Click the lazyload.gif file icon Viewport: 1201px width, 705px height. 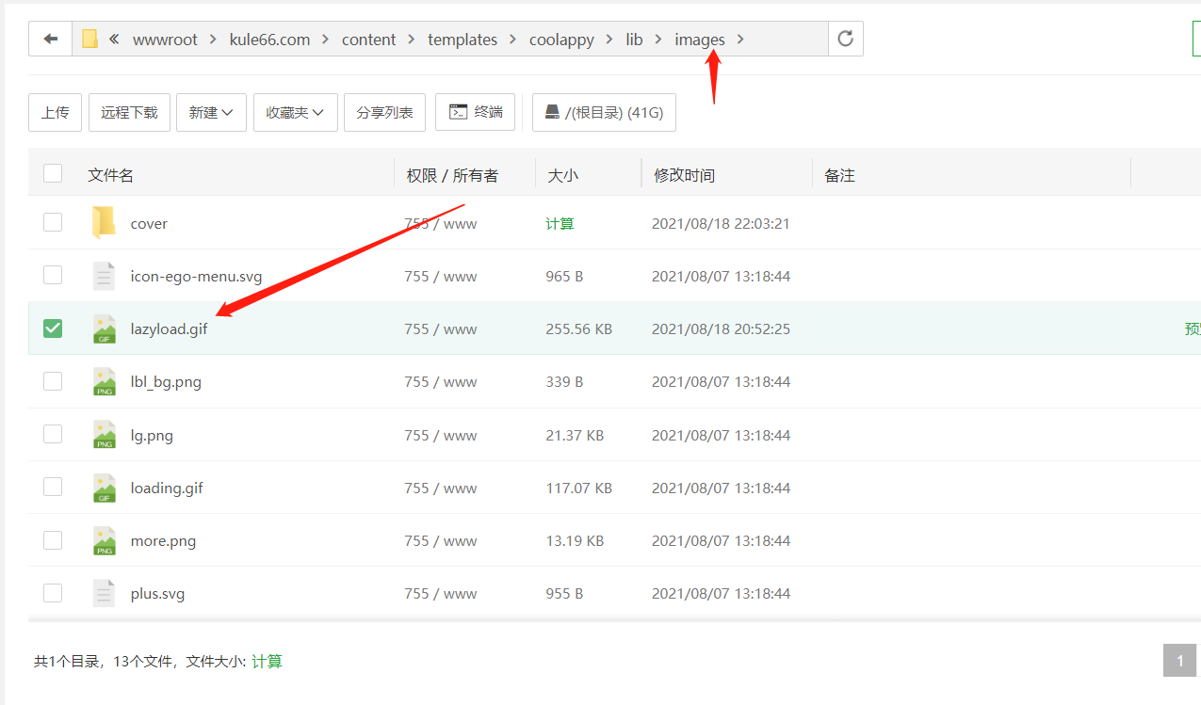click(104, 329)
